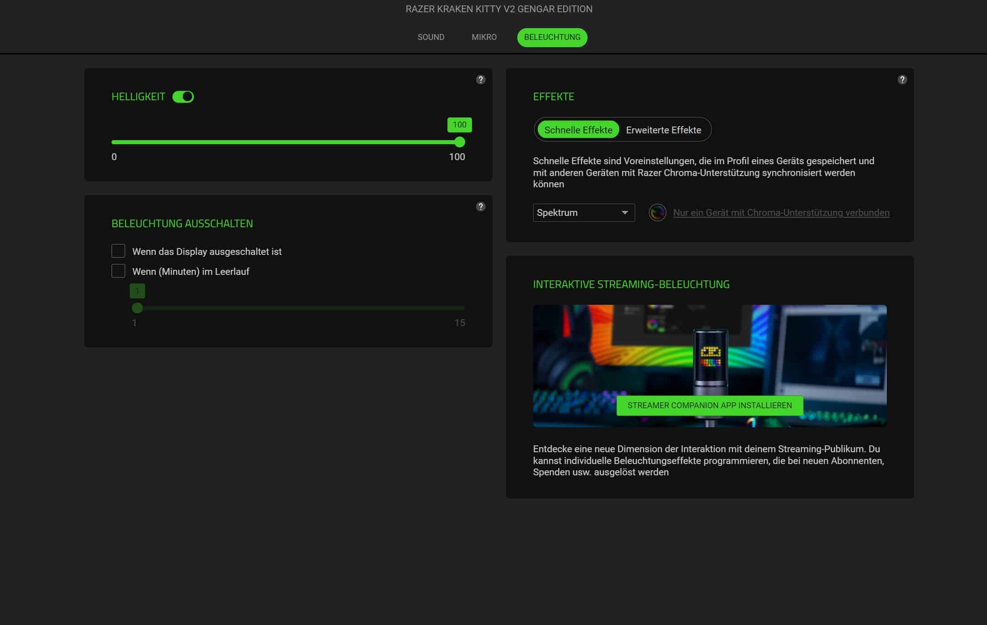Click the help icon in Helligkeit panel
The width and height of the screenshot is (987, 625).
tap(481, 80)
